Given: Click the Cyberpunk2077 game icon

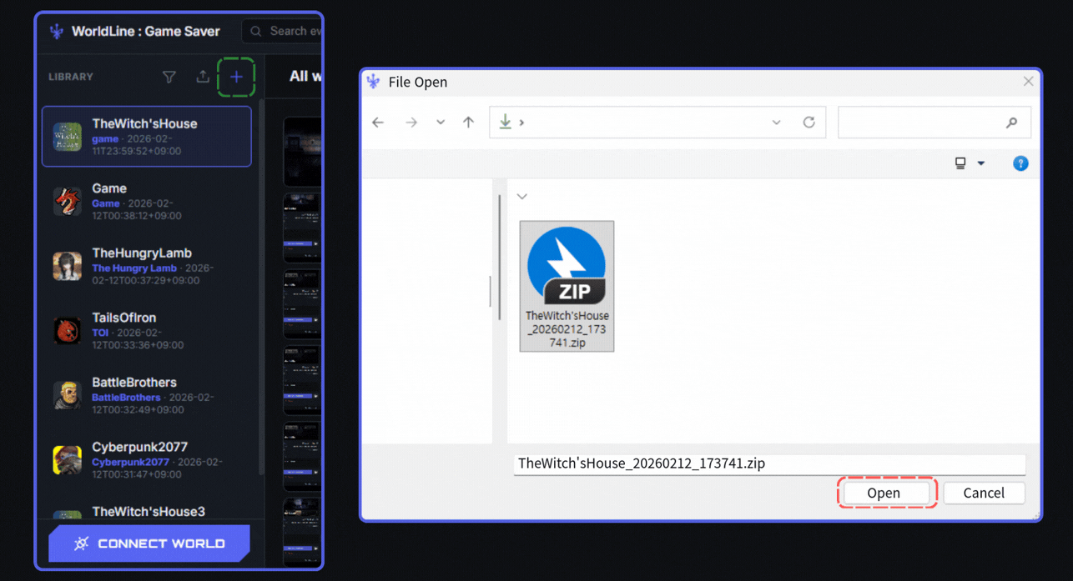Looking at the screenshot, I should 68,460.
